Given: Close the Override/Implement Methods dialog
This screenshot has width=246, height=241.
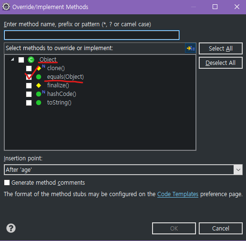Looking at the screenshot, I should (x=237, y=7).
